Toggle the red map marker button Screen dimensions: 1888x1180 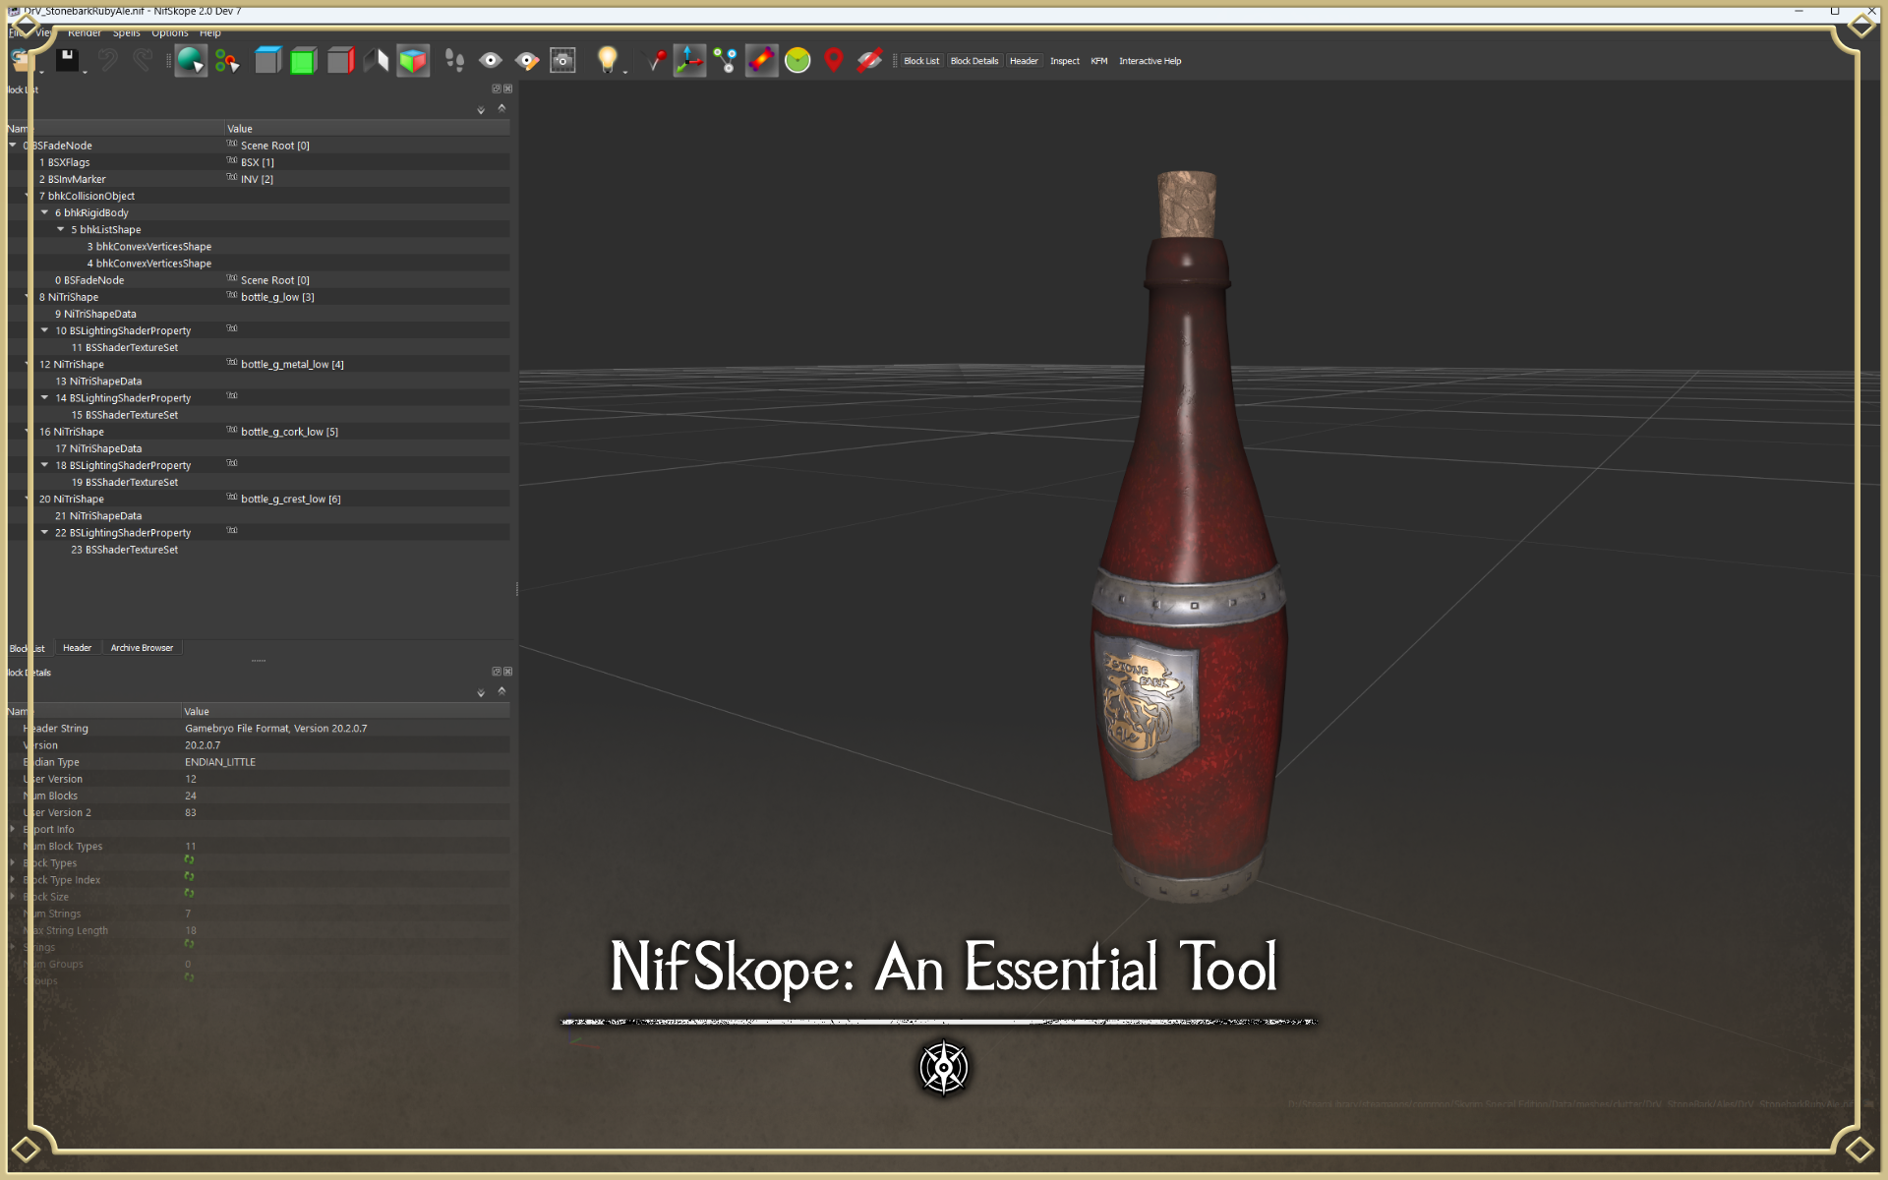[834, 60]
